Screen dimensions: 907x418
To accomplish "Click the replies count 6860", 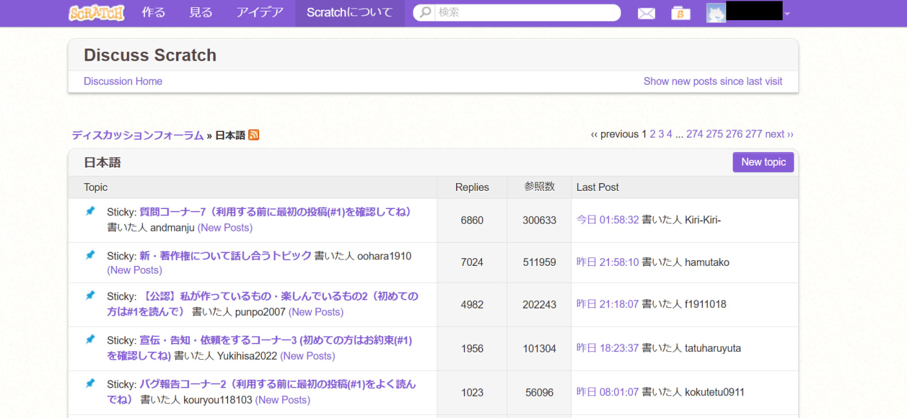I will (472, 220).
